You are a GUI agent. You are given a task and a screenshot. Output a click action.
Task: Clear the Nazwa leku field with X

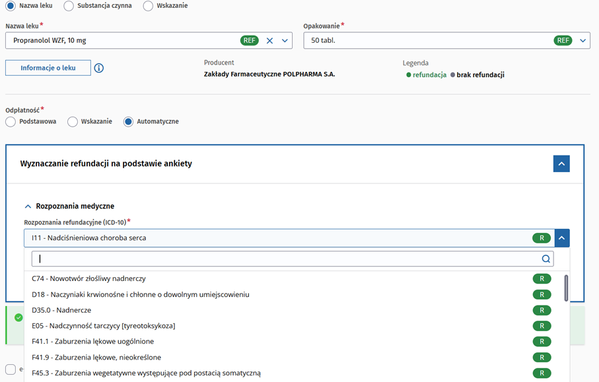click(x=269, y=41)
